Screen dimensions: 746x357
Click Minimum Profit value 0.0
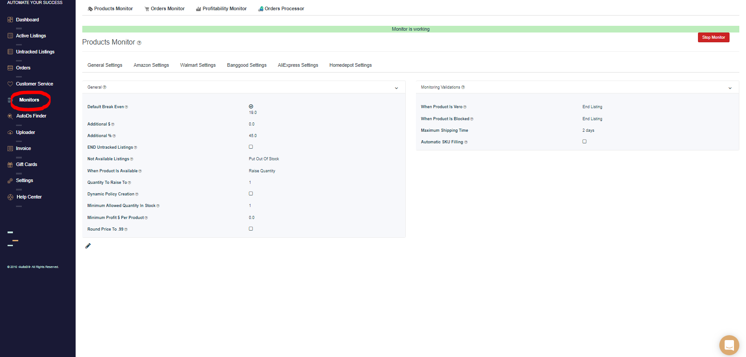(x=252, y=218)
